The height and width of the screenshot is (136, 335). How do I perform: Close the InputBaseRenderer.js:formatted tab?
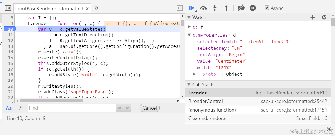coord(87,9)
